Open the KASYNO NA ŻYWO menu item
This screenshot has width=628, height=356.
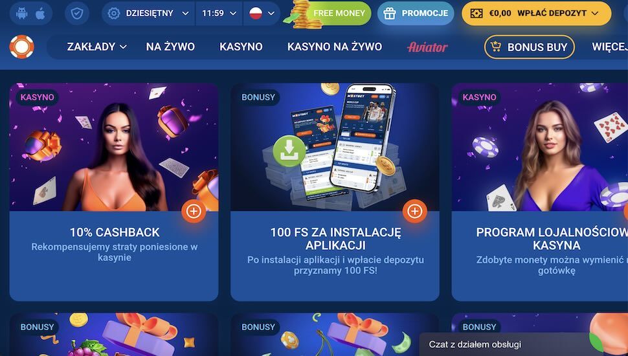(x=335, y=47)
